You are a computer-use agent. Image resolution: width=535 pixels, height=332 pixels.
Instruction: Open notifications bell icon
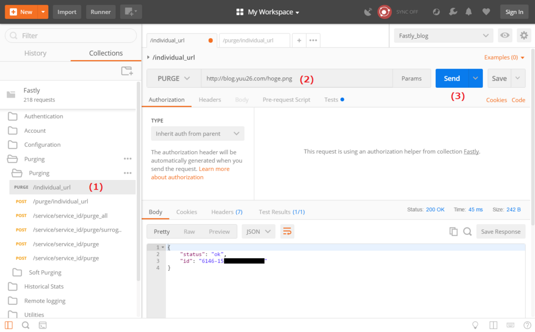point(469,12)
